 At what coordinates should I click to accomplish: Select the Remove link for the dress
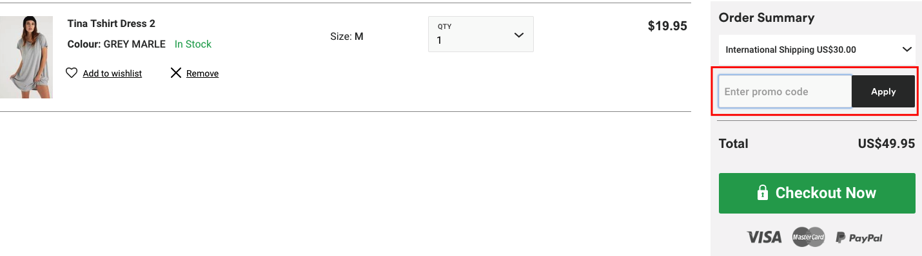202,73
